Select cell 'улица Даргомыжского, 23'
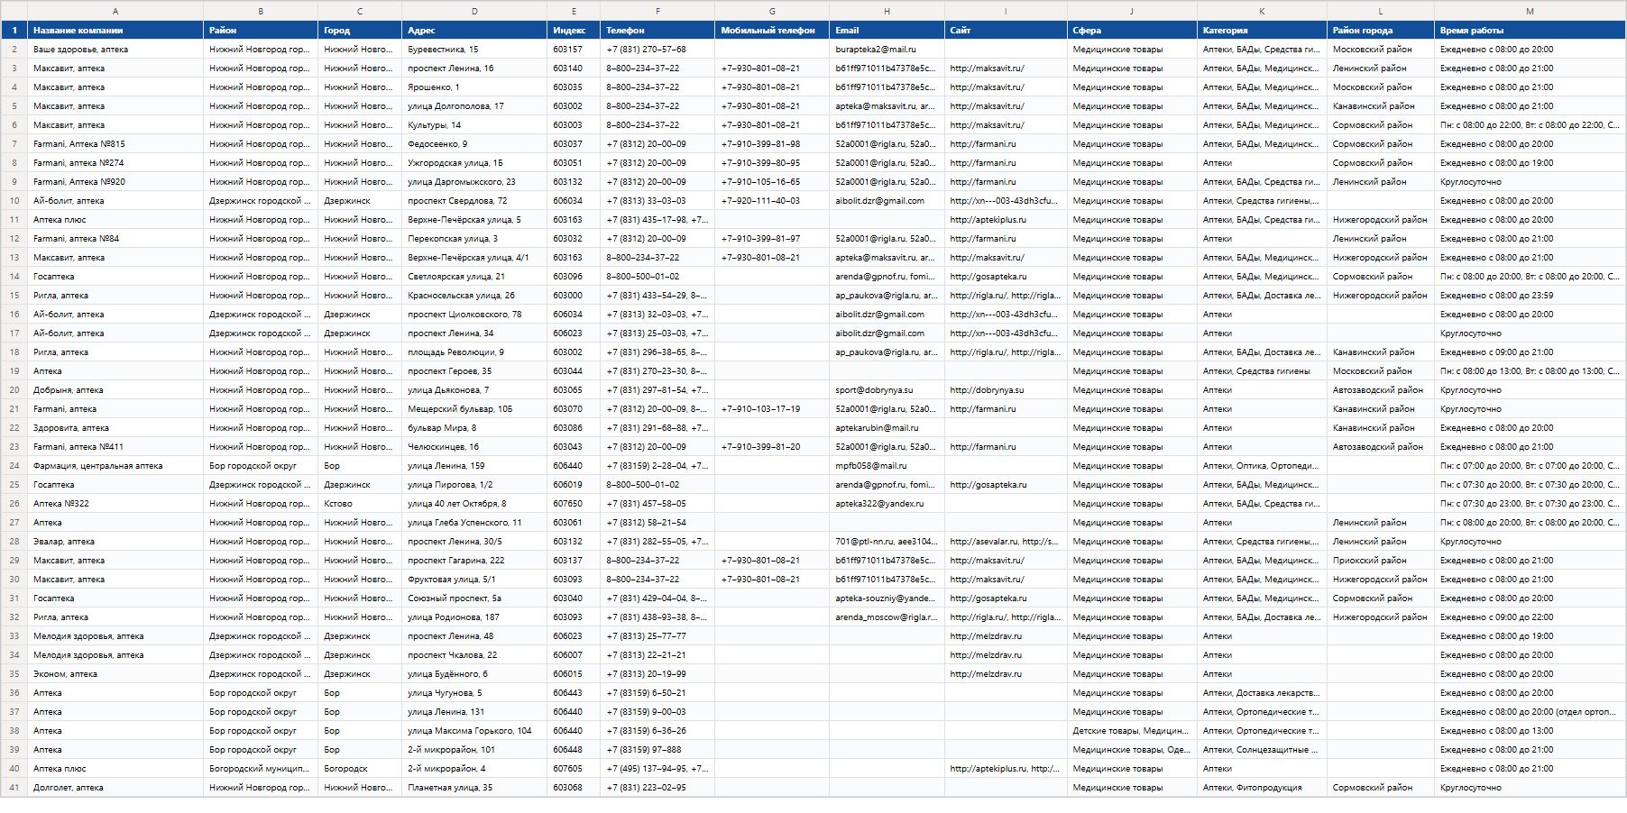The image size is (1627, 813). pos(474,182)
